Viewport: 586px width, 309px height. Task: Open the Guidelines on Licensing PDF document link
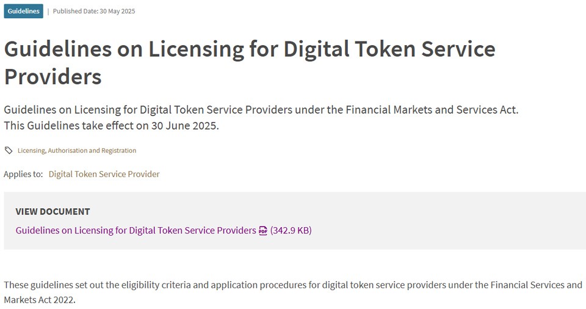point(136,230)
